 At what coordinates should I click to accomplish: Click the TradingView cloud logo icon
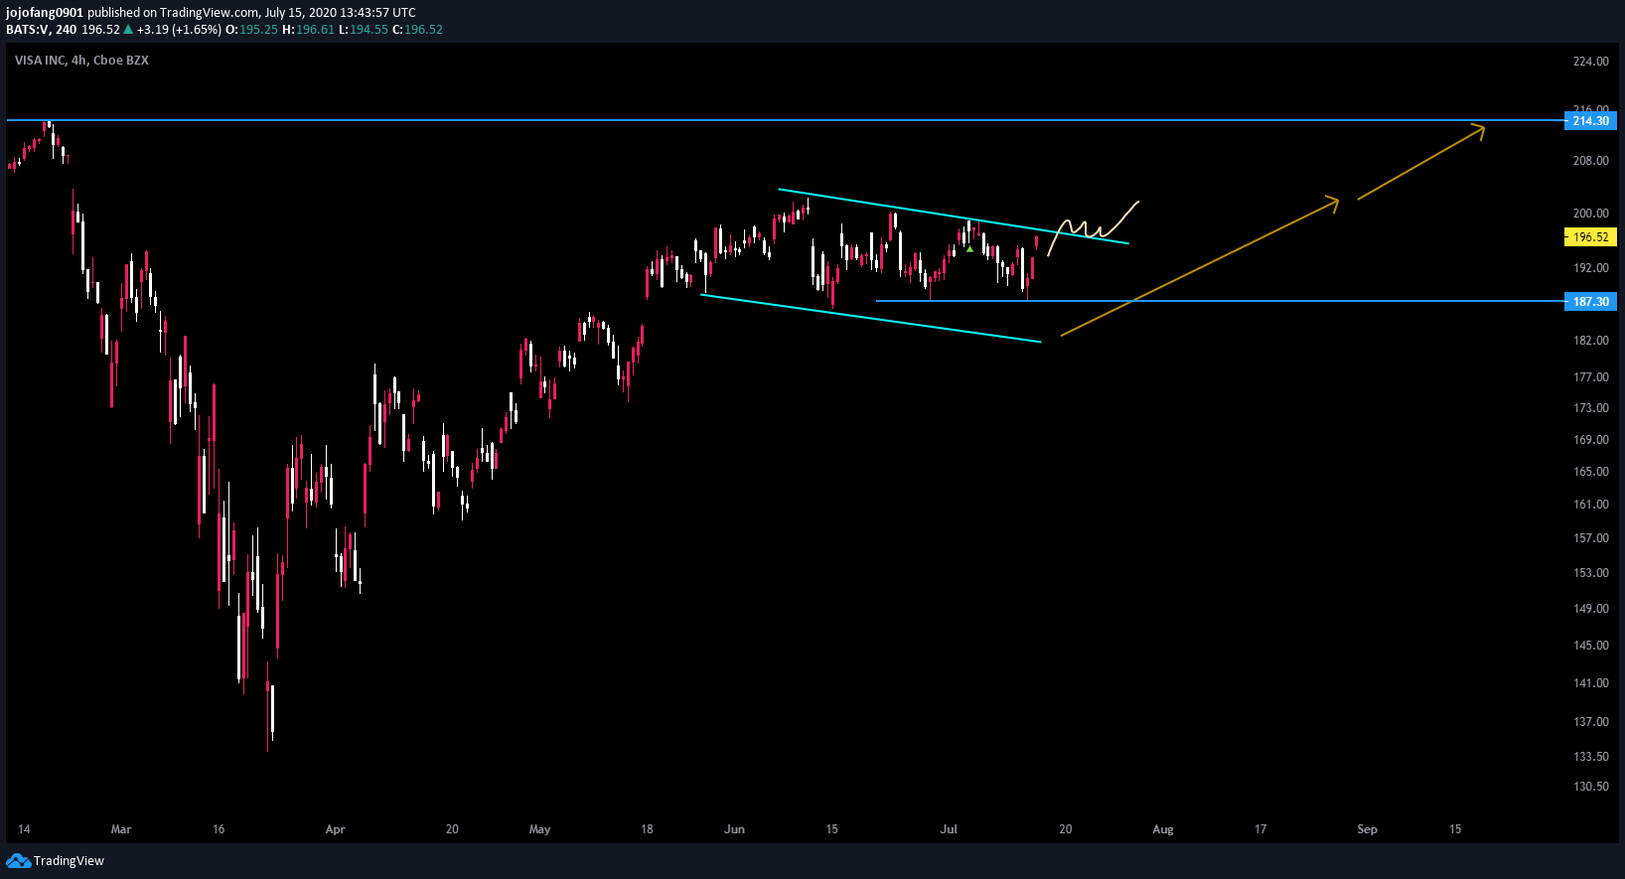[18, 860]
